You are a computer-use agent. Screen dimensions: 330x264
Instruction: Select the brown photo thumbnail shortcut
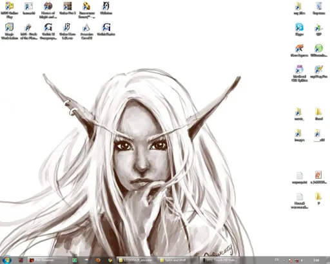coord(68,8)
